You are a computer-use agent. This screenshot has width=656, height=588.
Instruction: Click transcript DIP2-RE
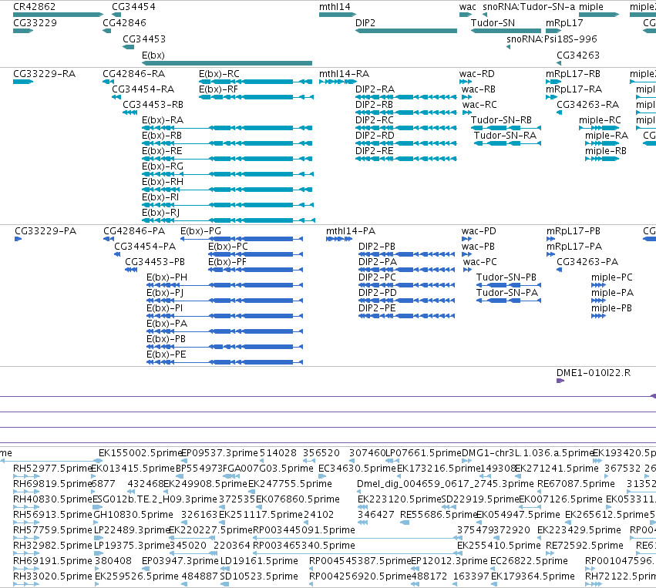click(405, 159)
